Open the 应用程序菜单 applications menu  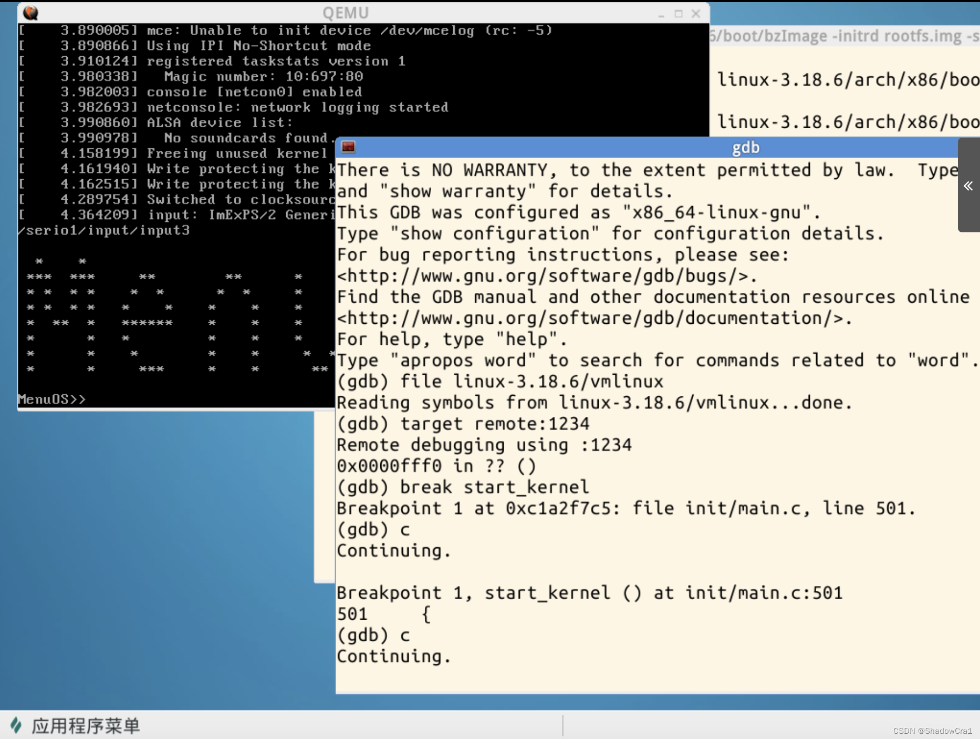[75, 725]
